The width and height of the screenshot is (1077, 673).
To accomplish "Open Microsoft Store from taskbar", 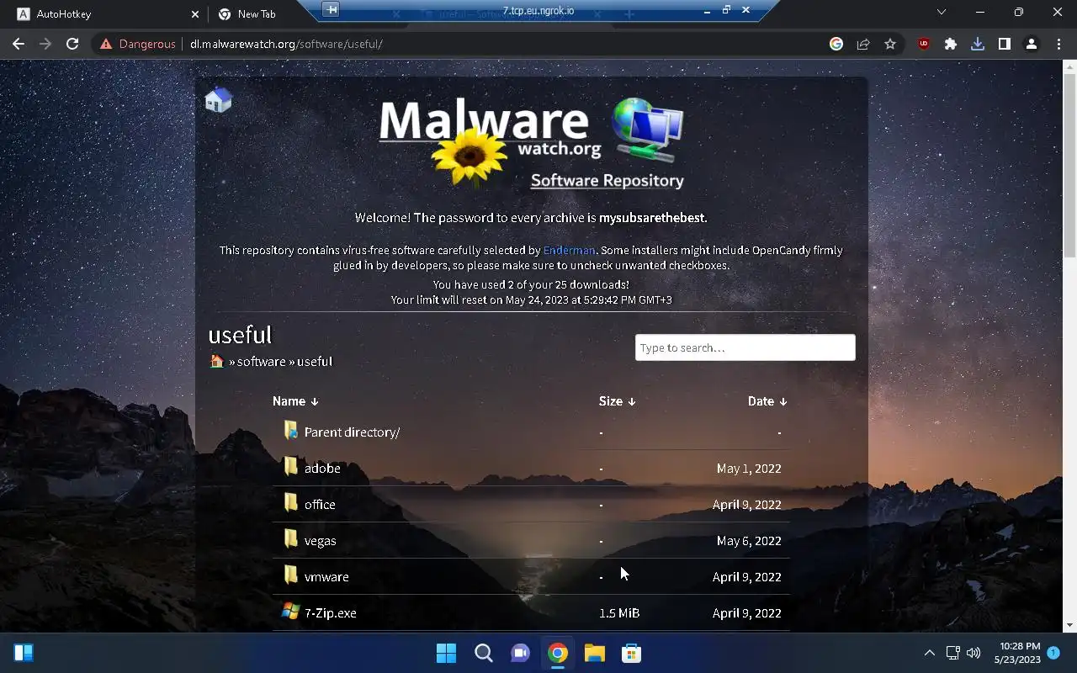I will click(631, 653).
